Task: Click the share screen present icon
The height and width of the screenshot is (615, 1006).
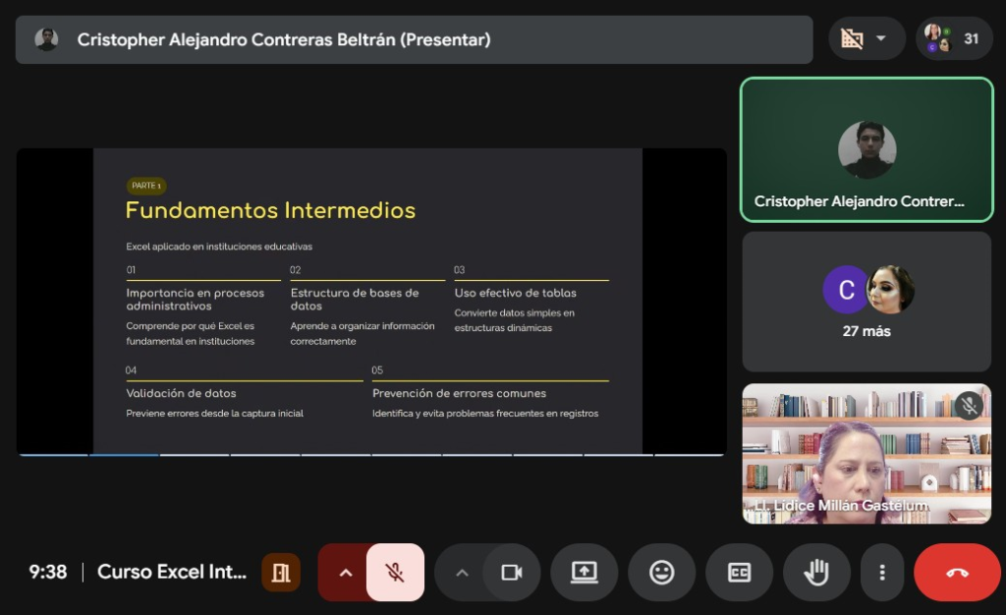Action: click(584, 573)
